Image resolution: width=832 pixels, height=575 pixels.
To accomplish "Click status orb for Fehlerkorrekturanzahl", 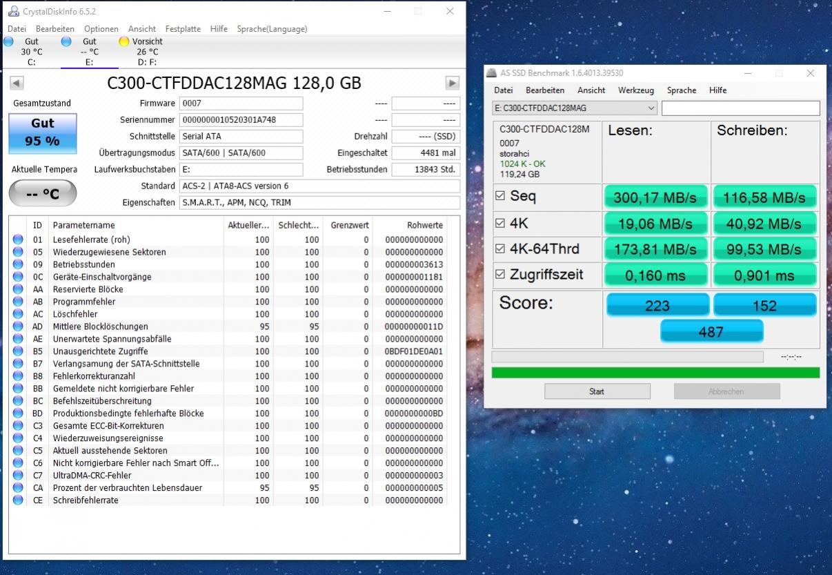I will click(x=18, y=376).
